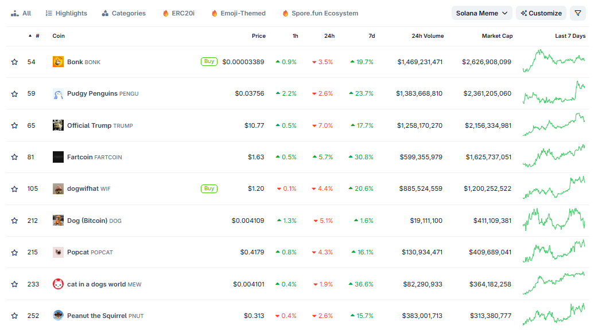Click the dogwifhat coin logo
This screenshot has width=606, height=330.
[x=58, y=188]
